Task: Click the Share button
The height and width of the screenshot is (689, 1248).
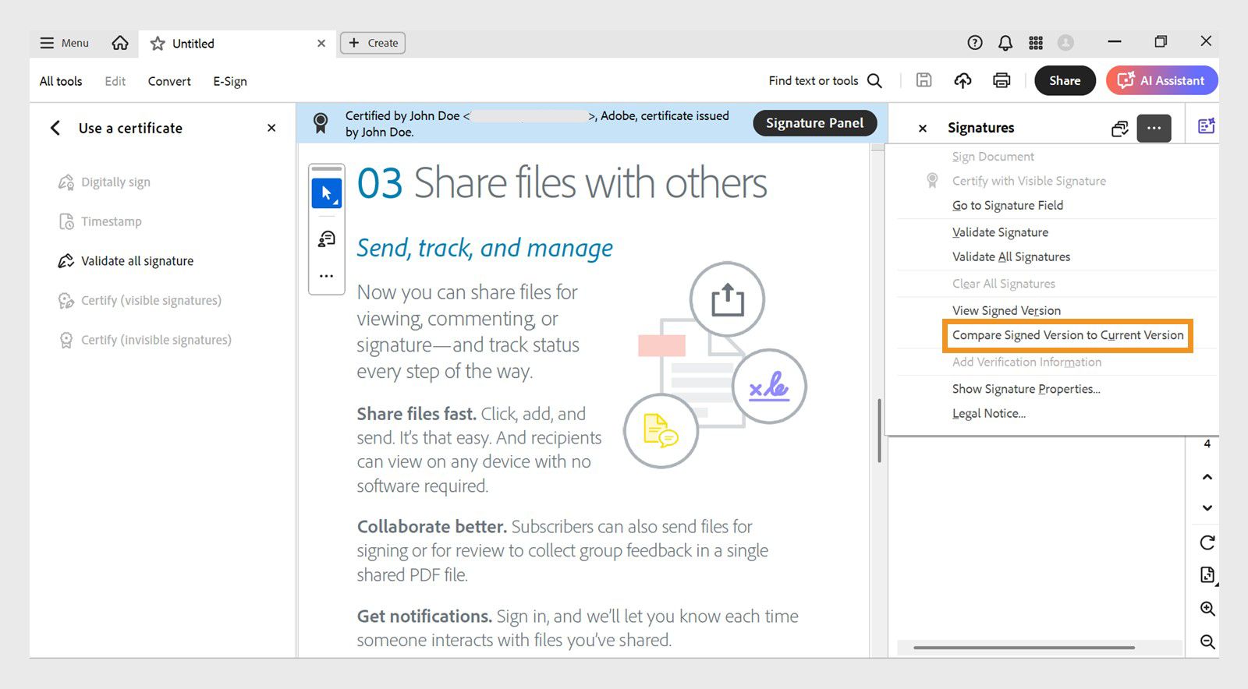Action: (x=1065, y=80)
